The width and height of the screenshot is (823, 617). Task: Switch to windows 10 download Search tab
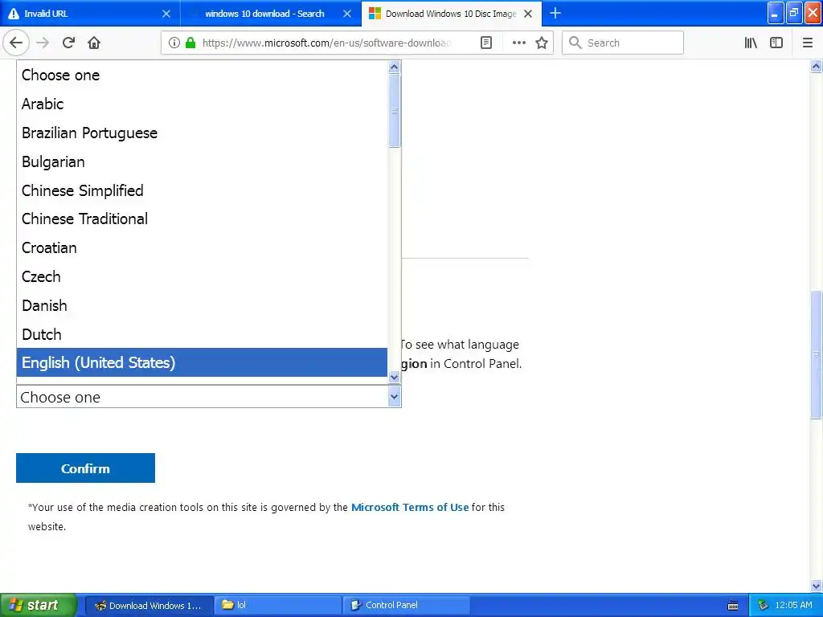tap(271, 14)
